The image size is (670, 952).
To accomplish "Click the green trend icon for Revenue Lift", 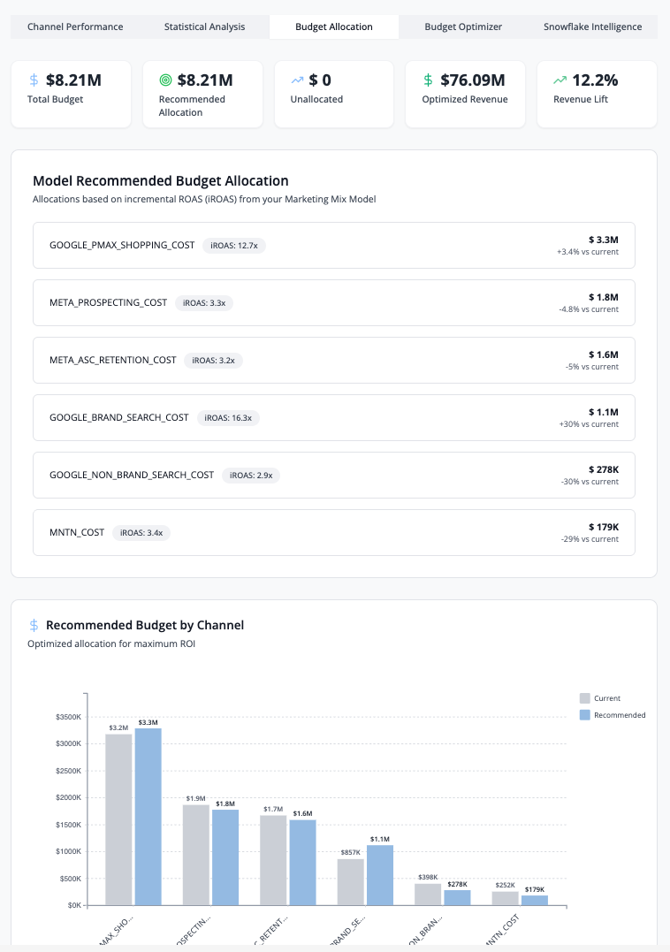I will tap(560, 80).
